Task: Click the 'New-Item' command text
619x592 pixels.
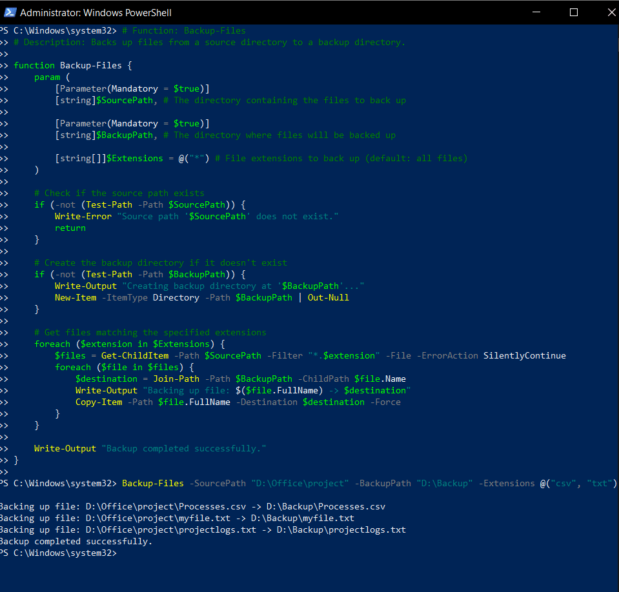Action: pyautogui.click(x=76, y=297)
